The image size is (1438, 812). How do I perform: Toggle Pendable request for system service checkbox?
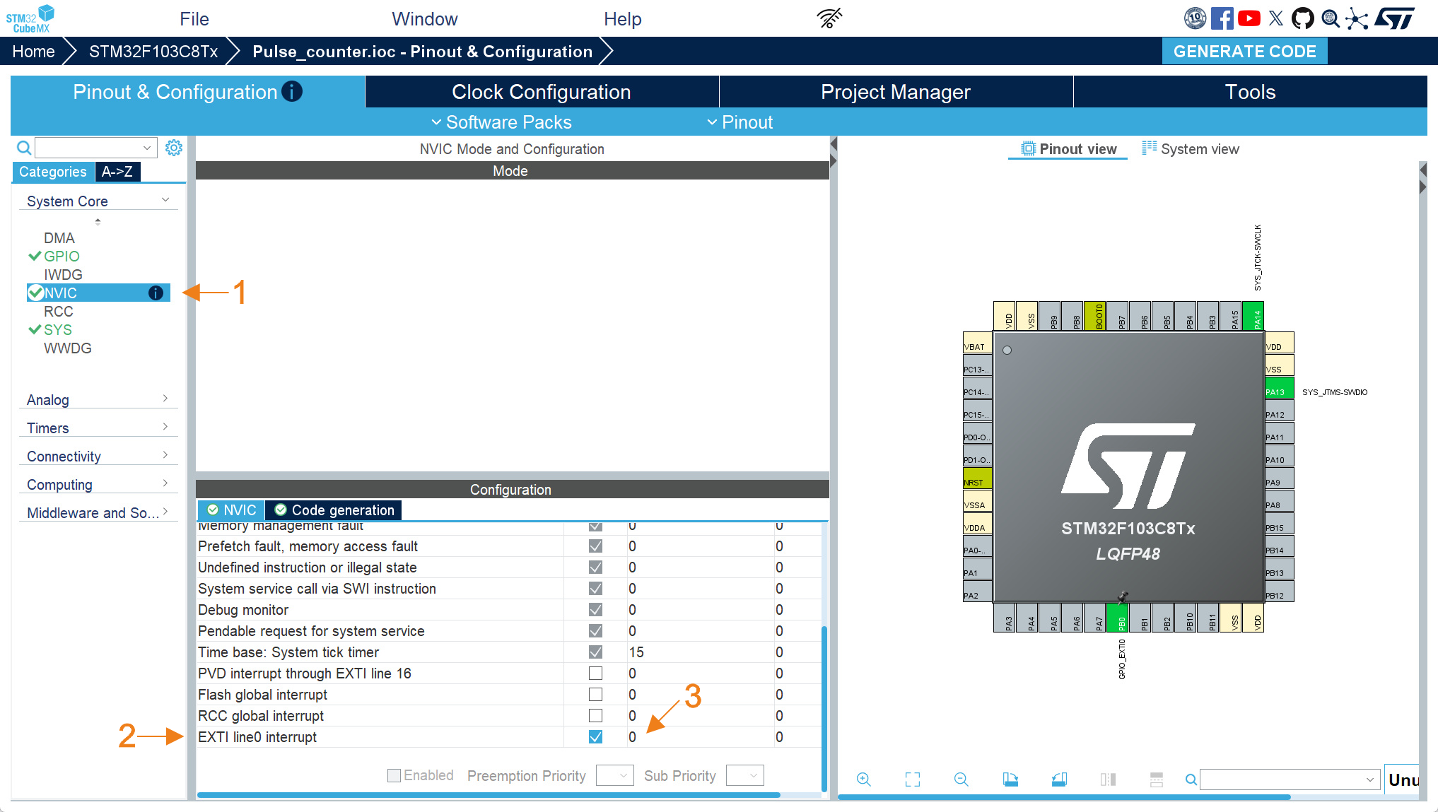tap(596, 631)
